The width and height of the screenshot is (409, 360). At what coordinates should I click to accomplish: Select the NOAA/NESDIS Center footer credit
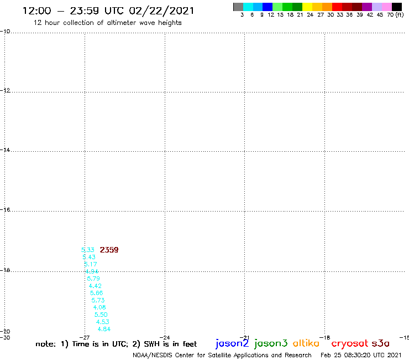tap(222, 356)
